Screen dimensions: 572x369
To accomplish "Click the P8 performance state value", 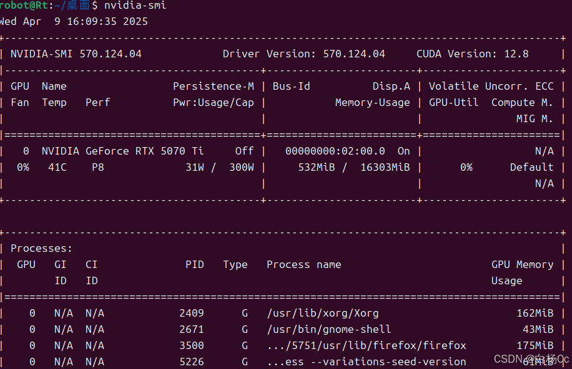I will click(x=98, y=168).
